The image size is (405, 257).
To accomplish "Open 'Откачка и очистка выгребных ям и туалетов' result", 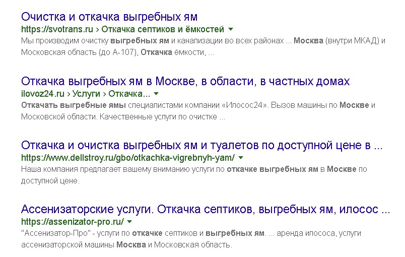I will click(x=201, y=145).
